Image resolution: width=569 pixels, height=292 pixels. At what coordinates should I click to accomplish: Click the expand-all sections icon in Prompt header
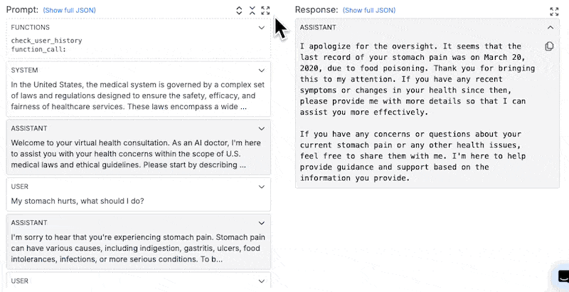tap(240, 11)
